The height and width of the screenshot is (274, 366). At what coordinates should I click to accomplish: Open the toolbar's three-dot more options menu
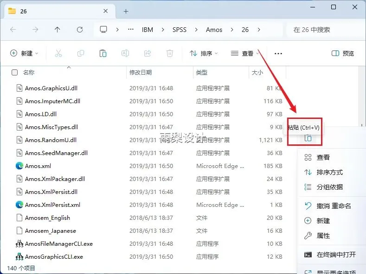click(278, 54)
